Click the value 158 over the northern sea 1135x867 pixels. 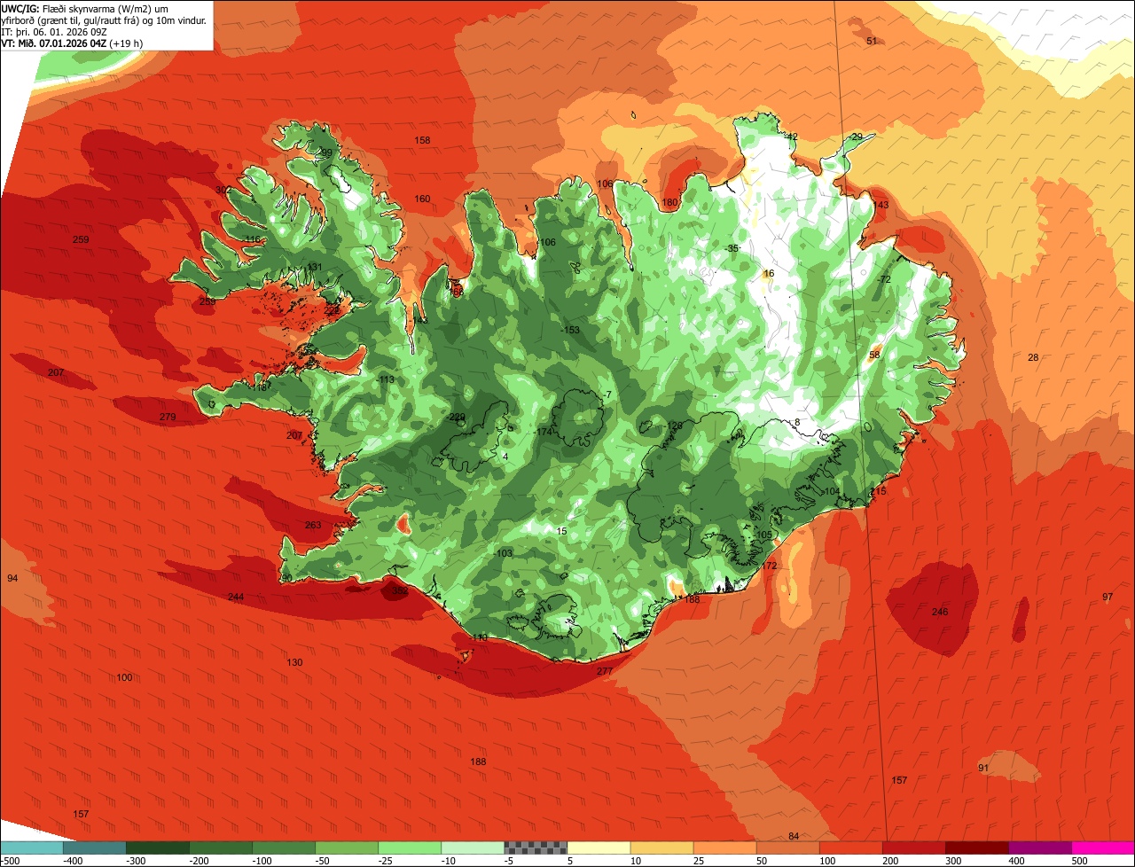(423, 141)
